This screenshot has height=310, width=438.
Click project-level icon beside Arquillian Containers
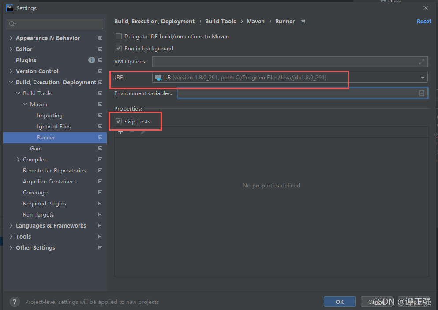tap(100, 182)
